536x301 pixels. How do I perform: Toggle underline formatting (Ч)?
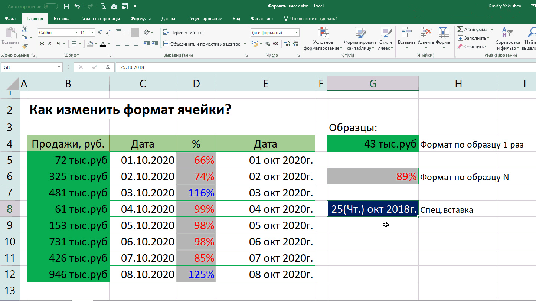[x=58, y=44]
